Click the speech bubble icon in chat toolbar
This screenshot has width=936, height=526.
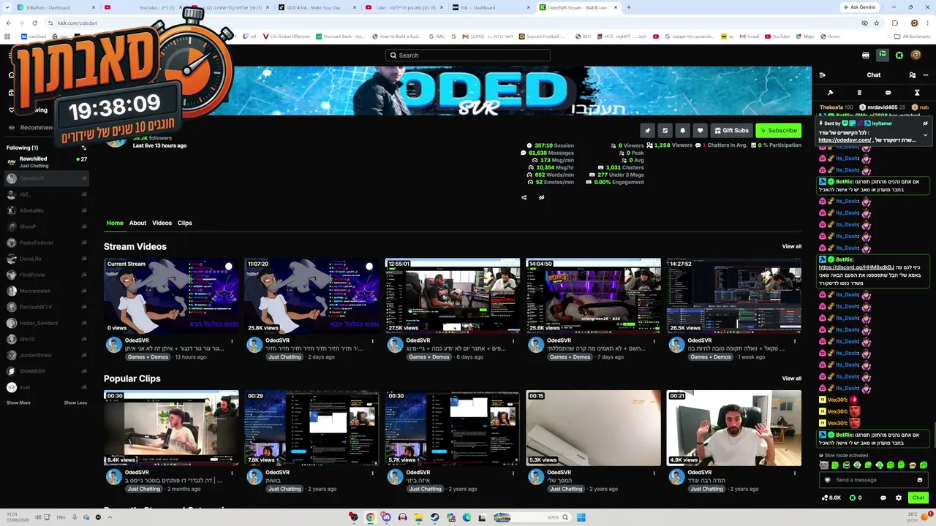click(888, 93)
